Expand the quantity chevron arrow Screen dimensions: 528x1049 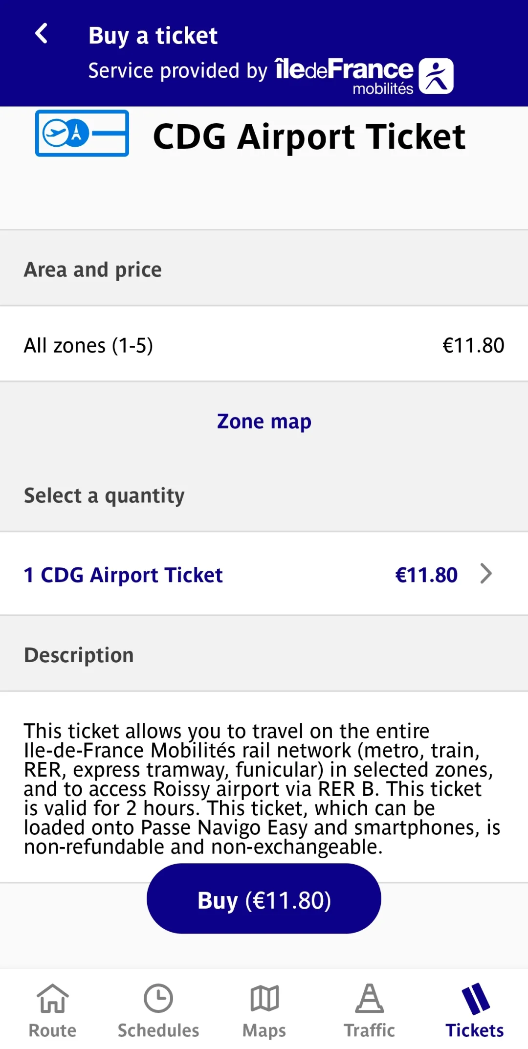(486, 574)
